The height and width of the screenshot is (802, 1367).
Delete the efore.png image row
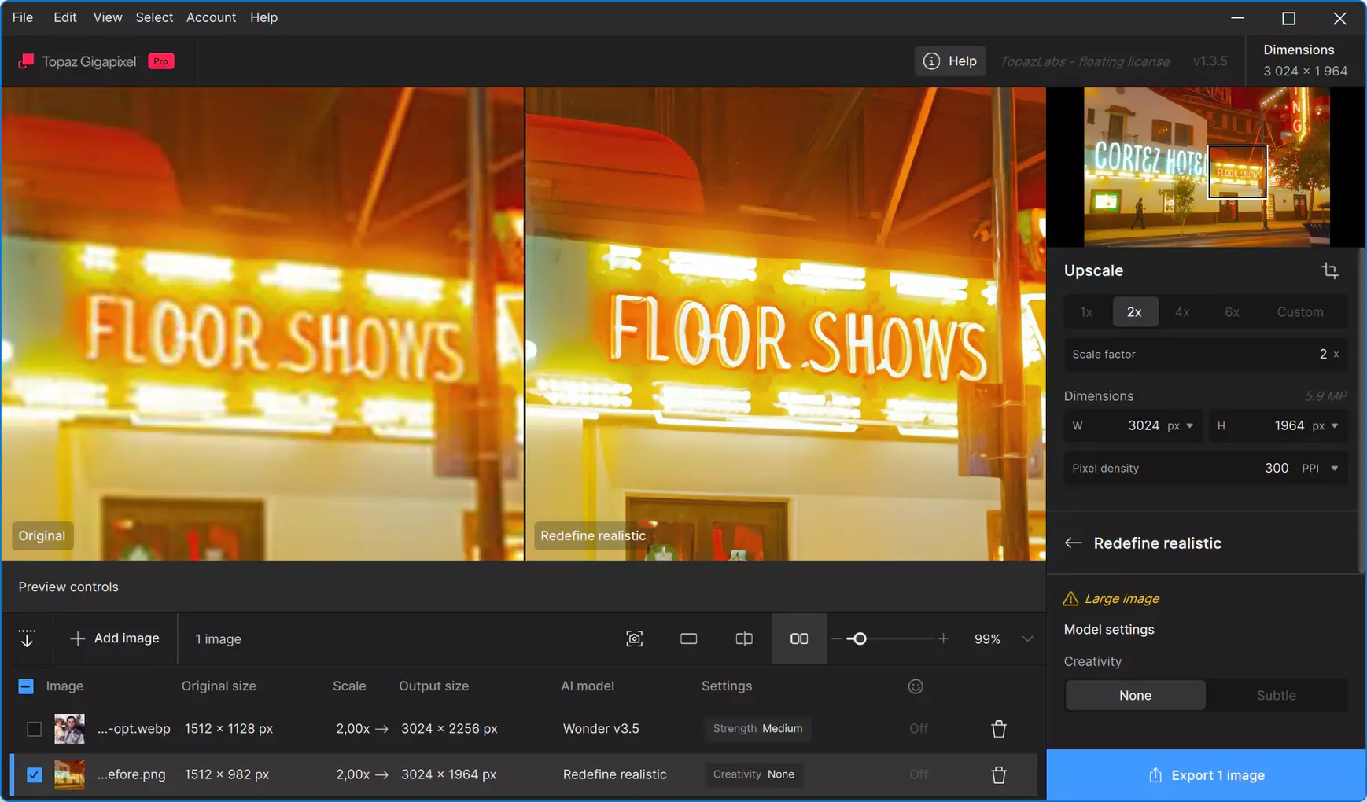[x=999, y=775]
